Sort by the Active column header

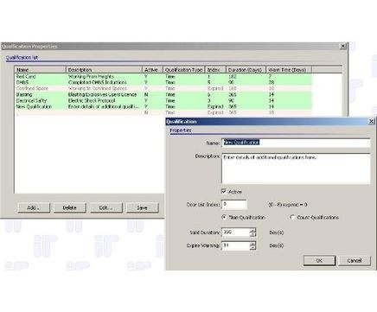(x=152, y=70)
